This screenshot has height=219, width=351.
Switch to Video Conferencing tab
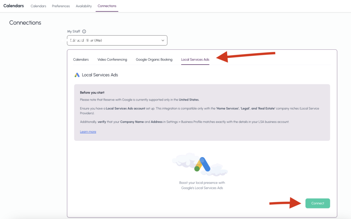112,60
